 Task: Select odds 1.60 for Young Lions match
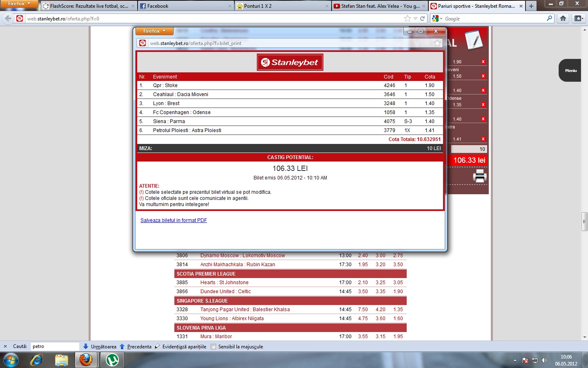coord(398,319)
